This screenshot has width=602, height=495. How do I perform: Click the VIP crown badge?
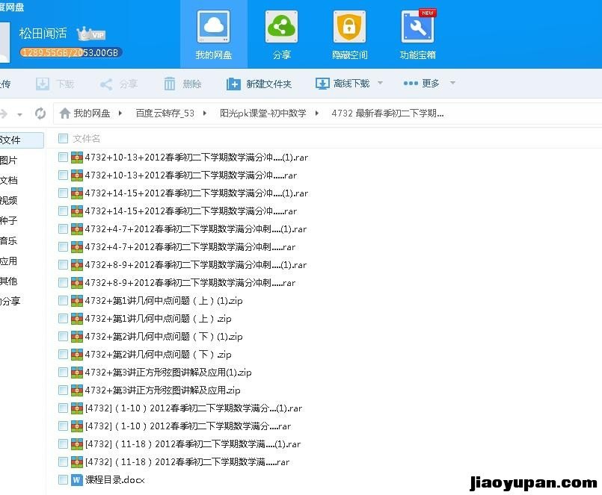pyautogui.click(x=91, y=34)
